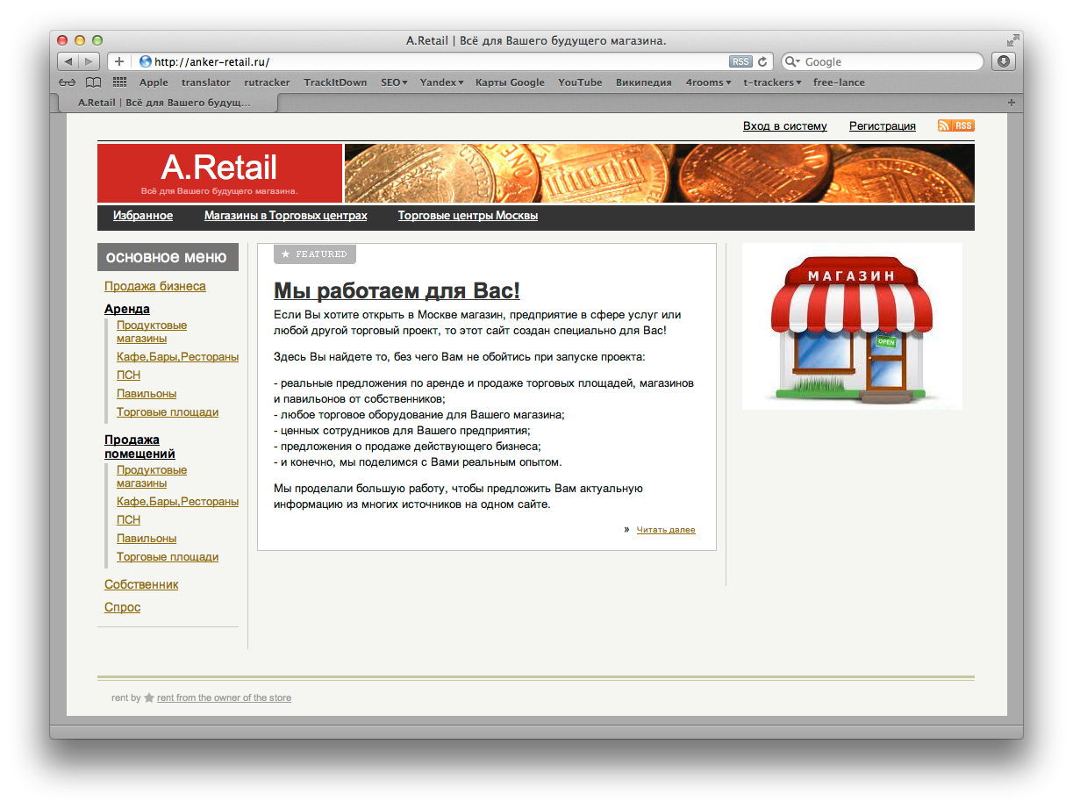Image resolution: width=1073 pixels, height=808 pixels.
Task: Go back with the Safari back arrow
Action: pyautogui.click(x=68, y=61)
